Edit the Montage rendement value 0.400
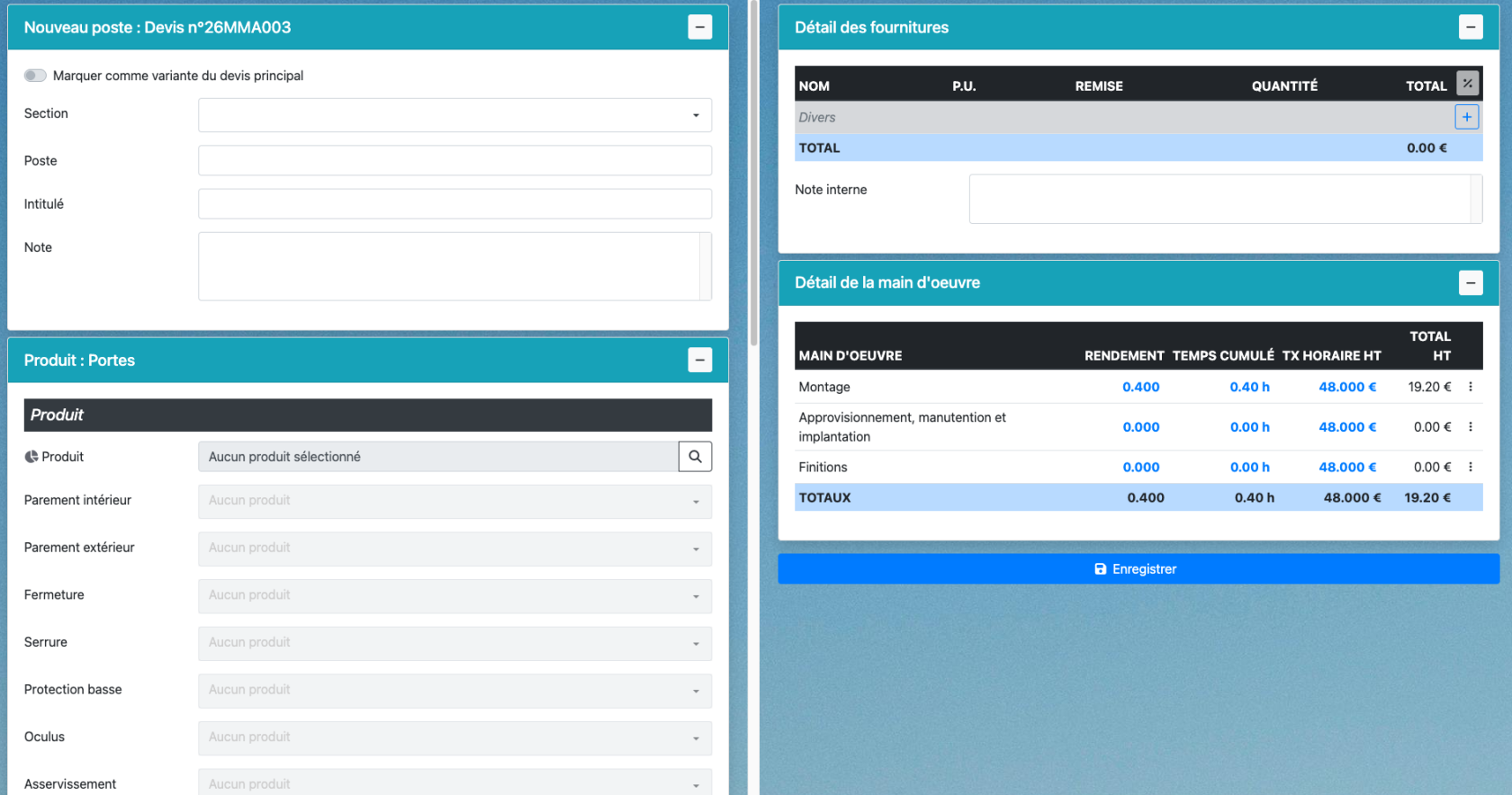This screenshot has width=1512, height=795. (1140, 387)
